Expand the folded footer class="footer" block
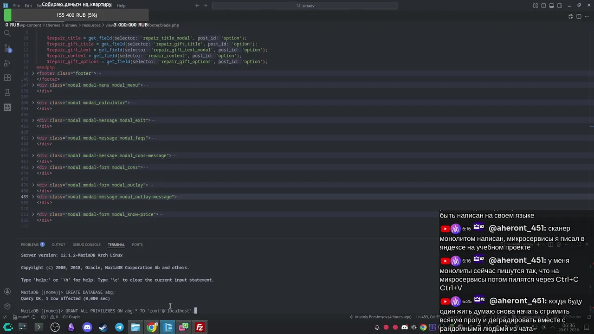This screenshot has height=334, width=594. pyautogui.click(x=32, y=73)
